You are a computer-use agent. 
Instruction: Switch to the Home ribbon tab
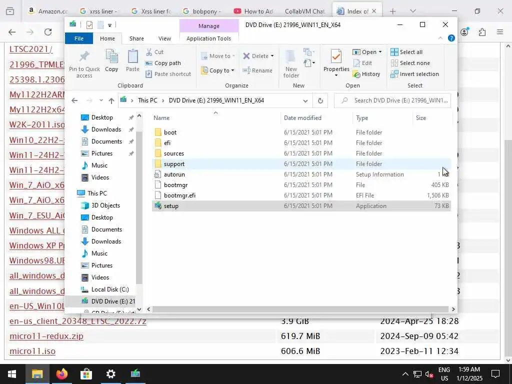pyautogui.click(x=107, y=38)
